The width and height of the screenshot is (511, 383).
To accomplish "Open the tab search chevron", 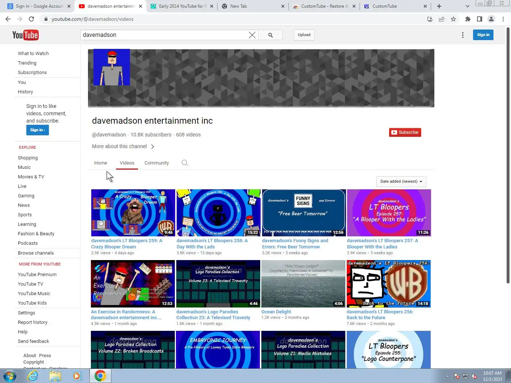I will coord(468,6).
